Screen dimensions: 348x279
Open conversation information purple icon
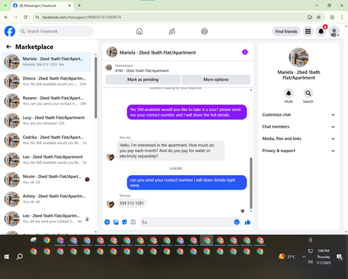pos(245,52)
